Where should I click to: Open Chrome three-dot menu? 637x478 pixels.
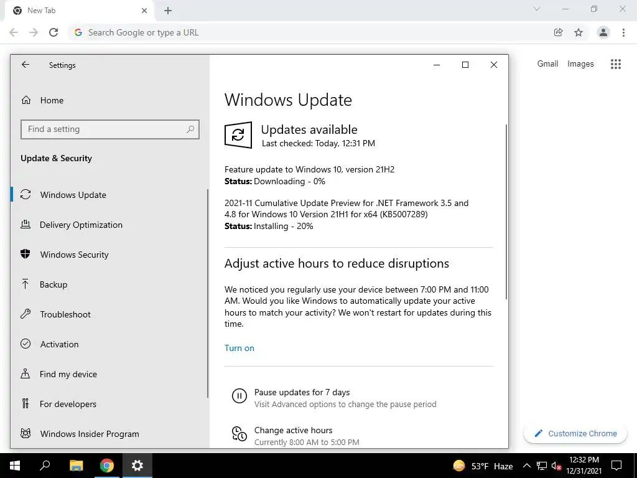tap(623, 32)
